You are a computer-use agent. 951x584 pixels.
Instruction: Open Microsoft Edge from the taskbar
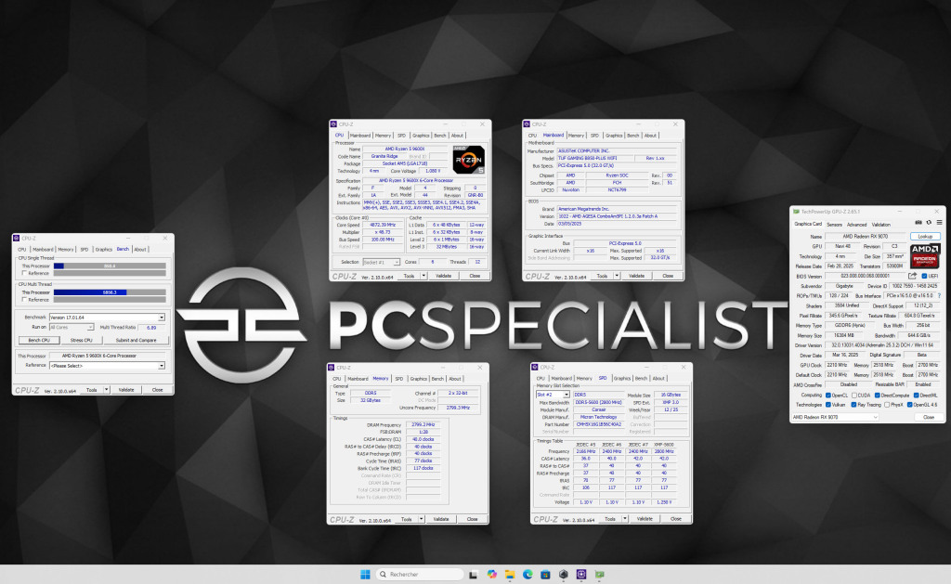(528, 575)
